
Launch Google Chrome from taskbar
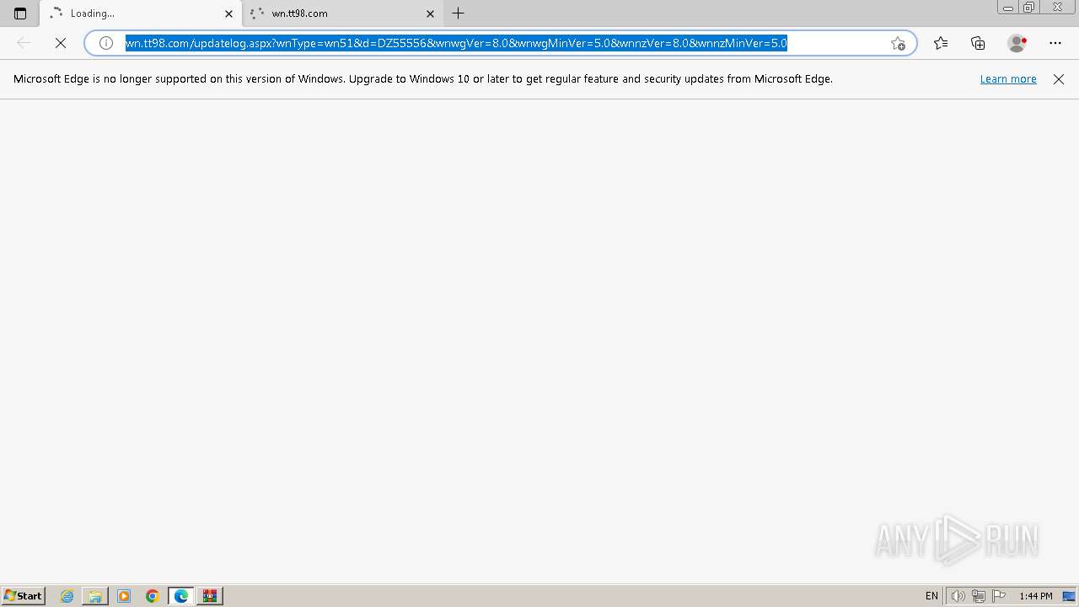(x=153, y=596)
